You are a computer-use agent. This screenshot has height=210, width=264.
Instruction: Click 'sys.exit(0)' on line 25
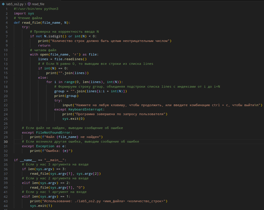coord(73,119)
